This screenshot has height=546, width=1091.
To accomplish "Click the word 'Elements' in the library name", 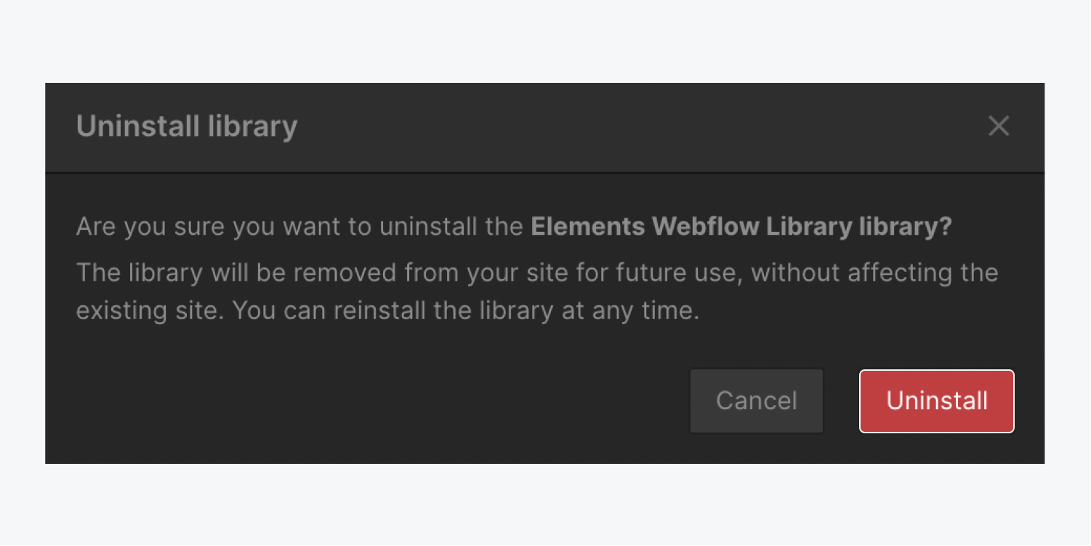I will click(587, 227).
